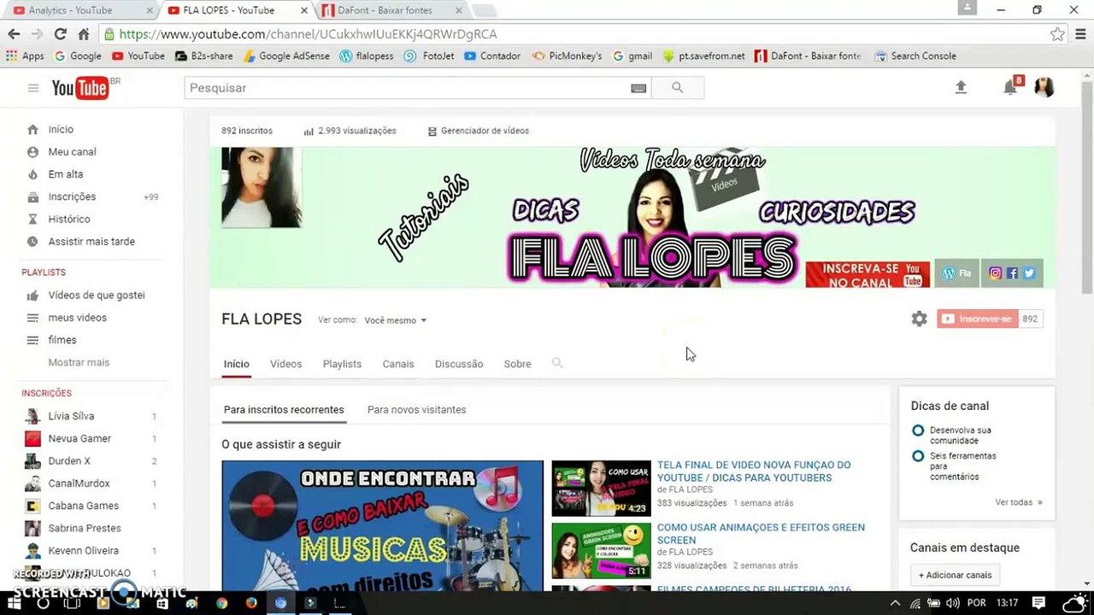Click the search magnifier button

pyautogui.click(x=678, y=88)
